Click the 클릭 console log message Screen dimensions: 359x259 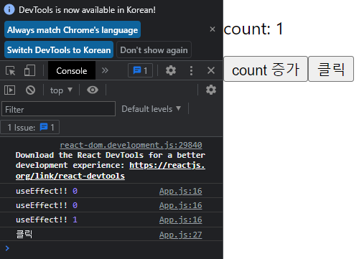(24, 234)
